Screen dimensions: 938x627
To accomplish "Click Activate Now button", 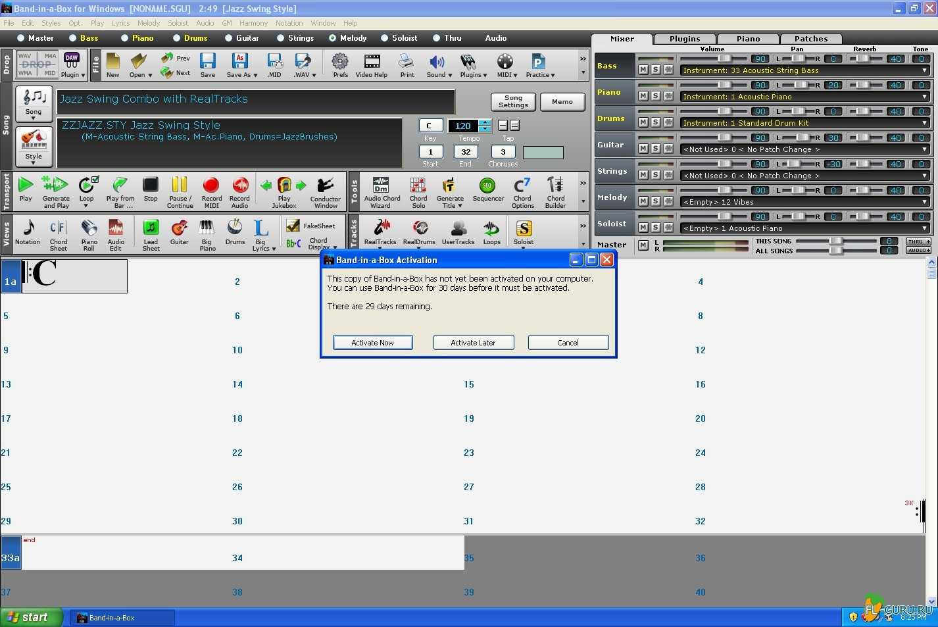I will (373, 343).
